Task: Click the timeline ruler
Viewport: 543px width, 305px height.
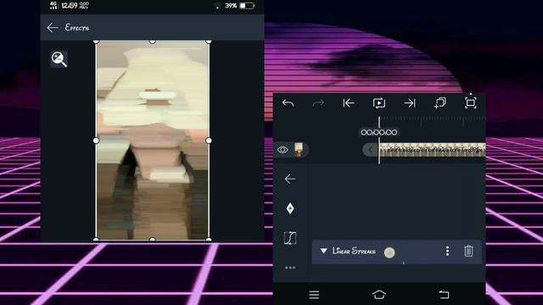Action: (432, 121)
